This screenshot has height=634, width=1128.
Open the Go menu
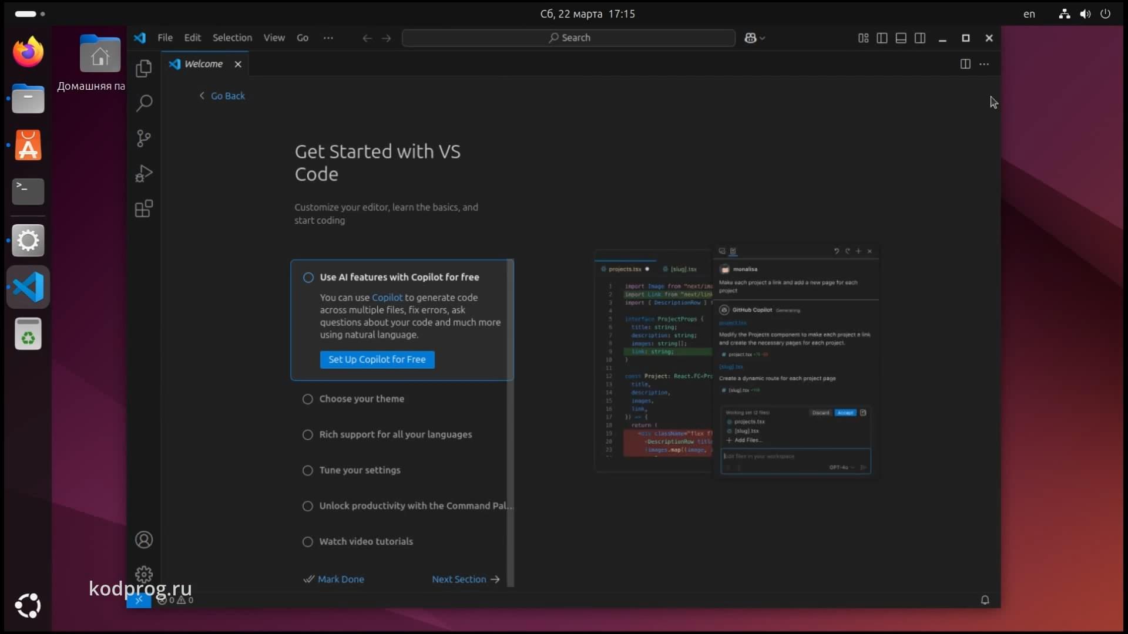[303, 38]
